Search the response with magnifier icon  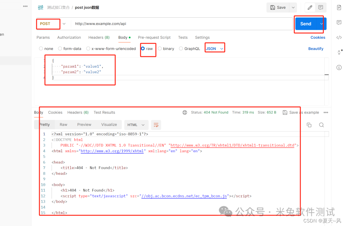(x=322, y=125)
